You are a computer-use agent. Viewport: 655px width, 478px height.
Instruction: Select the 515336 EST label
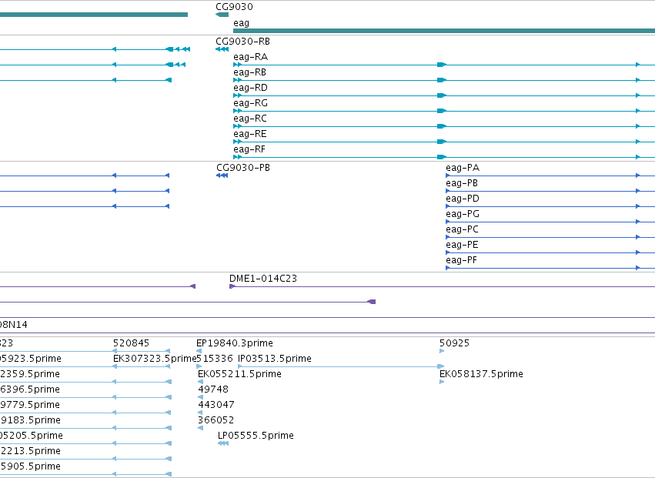tap(215, 359)
